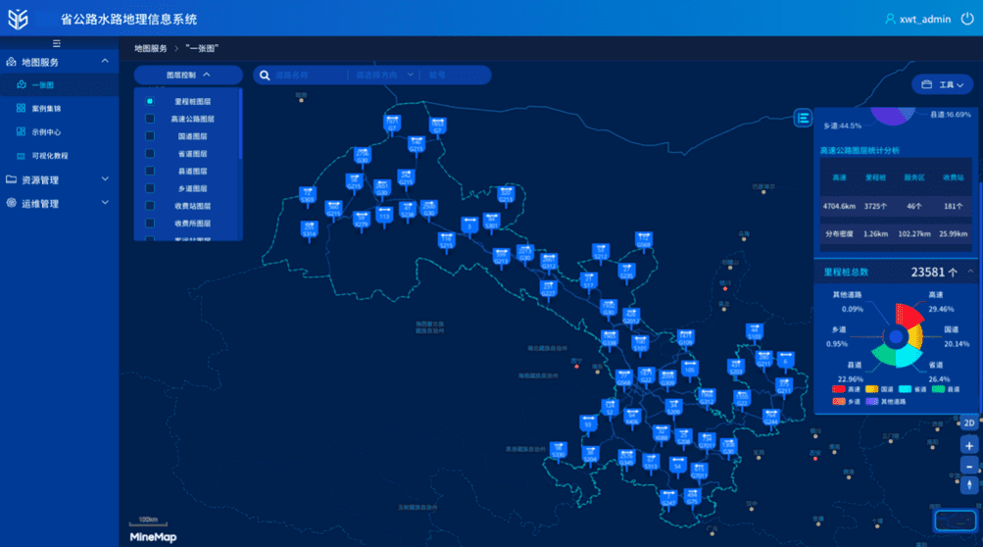
Task: Uncheck the 里程桩图层 layer checkbox
Action: tap(150, 102)
